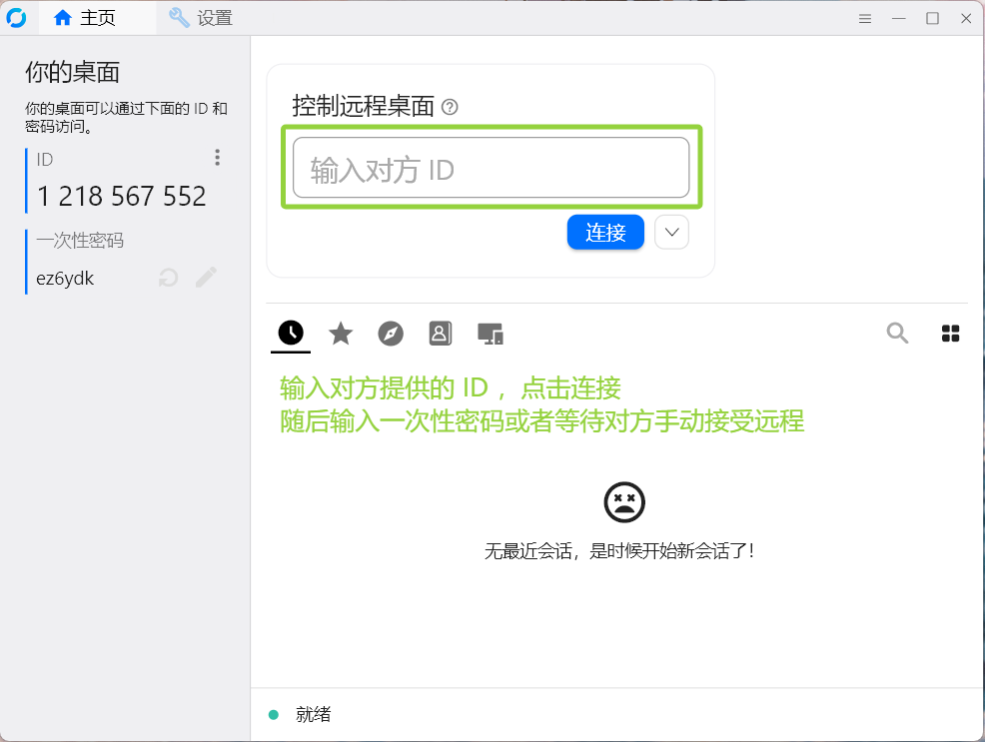Viewport: 985px width, 742px height.
Task: Edit the one-time password with pencil icon
Action: coord(206,278)
